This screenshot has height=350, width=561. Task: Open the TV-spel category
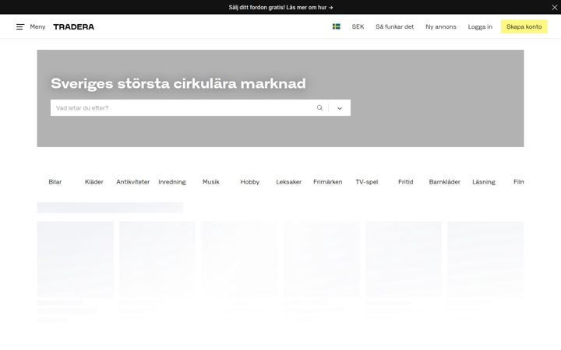(x=367, y=182)
